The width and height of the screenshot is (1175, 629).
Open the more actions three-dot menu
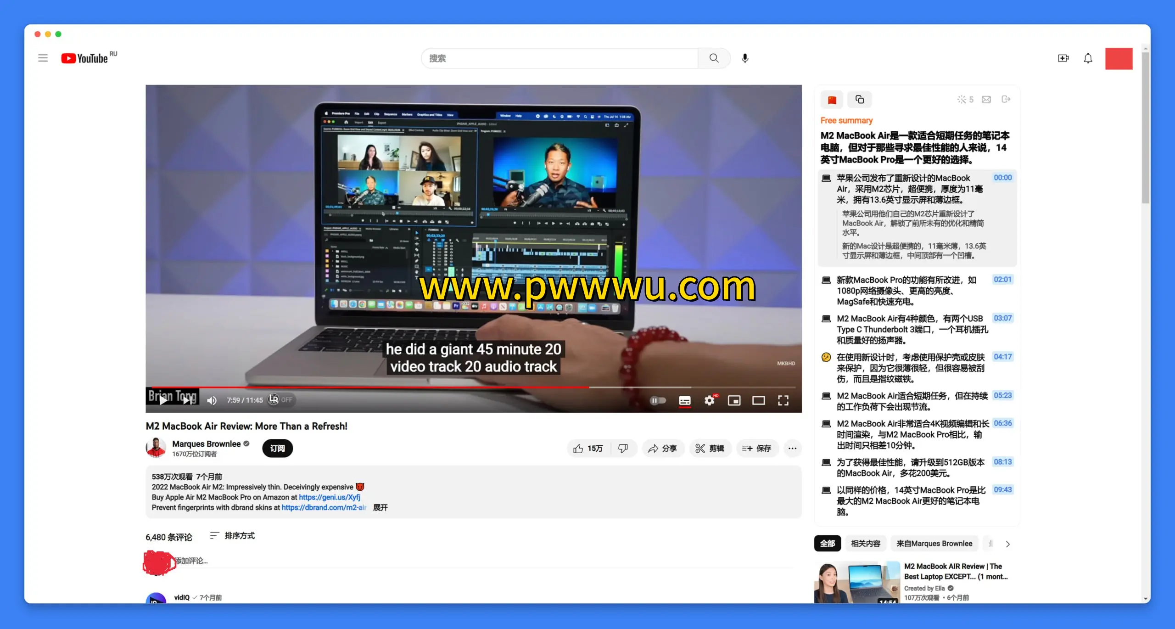[x=792, y=449]
